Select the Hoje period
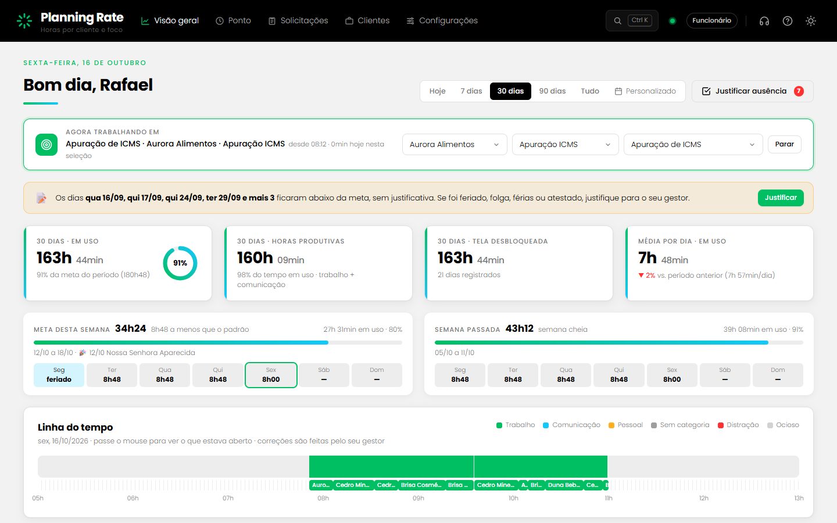837x523 pixels. pyautogui.click(x=438, y=91)
